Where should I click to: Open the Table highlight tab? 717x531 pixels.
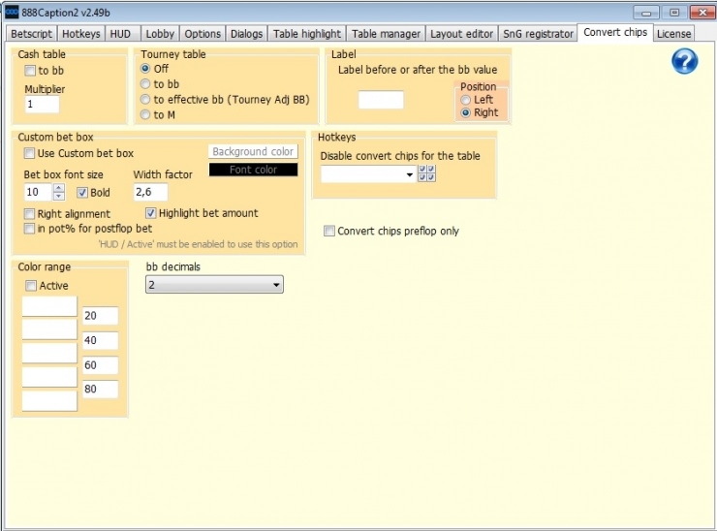307,34
